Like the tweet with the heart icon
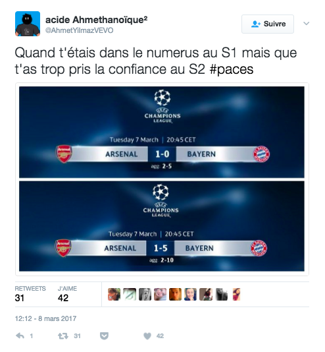 pos(147,336)
